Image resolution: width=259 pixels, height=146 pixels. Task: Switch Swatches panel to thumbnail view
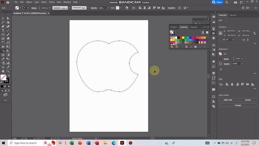tap(207, 32)
